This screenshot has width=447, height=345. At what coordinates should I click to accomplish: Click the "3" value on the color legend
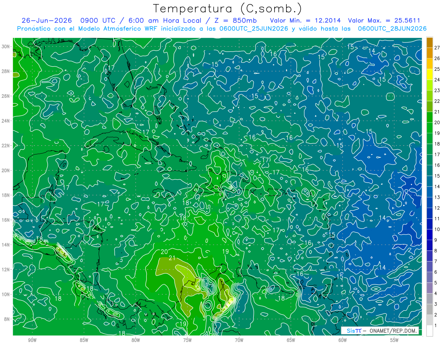(436, 304)
